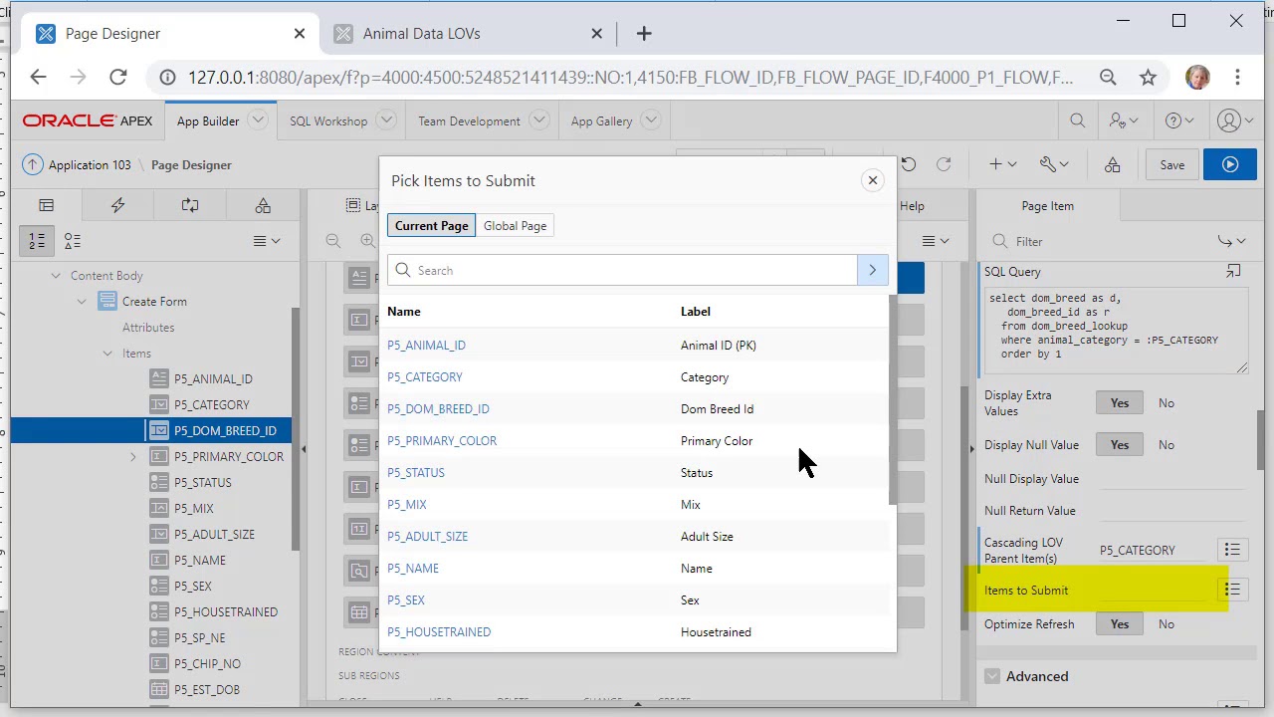This screenshot has width=1274, height=717.
Task: Click the Application 103 breadcrumb
Action: [x=90, y=165]
